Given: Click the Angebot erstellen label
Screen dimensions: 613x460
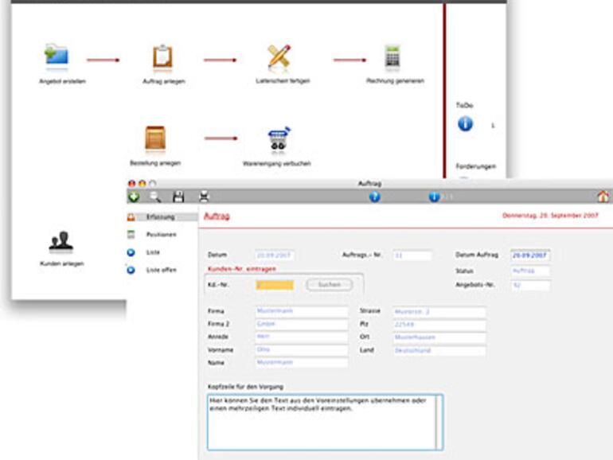Looking at the screenshot, I should click(x=63, y=81).
